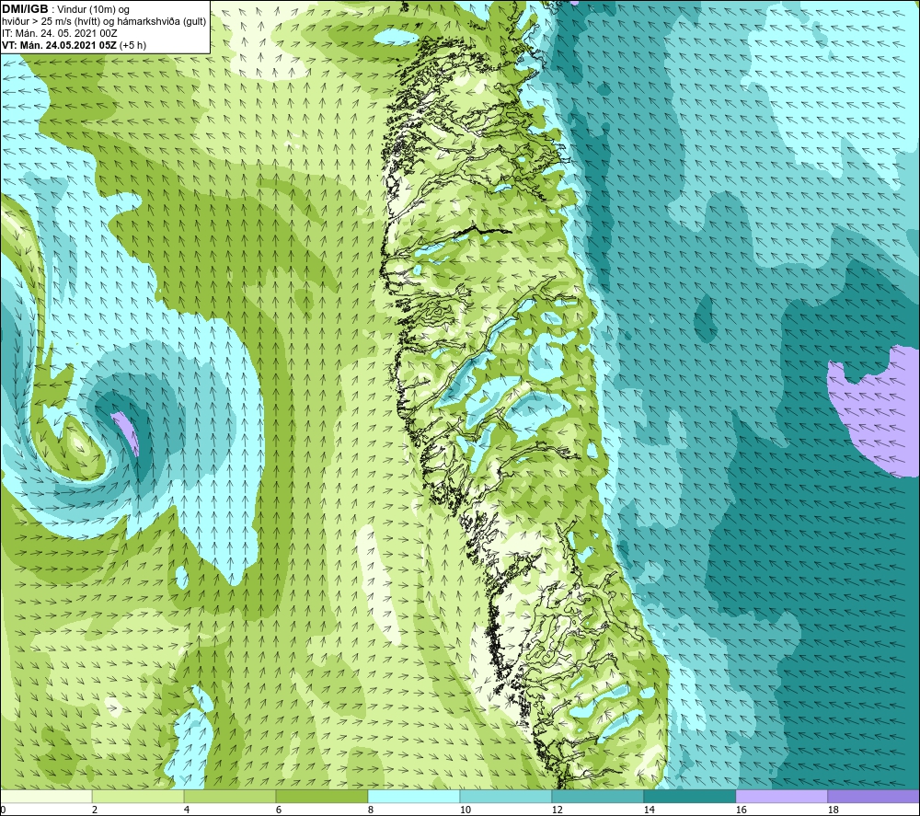The height and width of the screenshot is (816, 920).
Task: Click the 'IT: Mán. 24. 05. 2021 00Z' line
Action: pos(59,33)
